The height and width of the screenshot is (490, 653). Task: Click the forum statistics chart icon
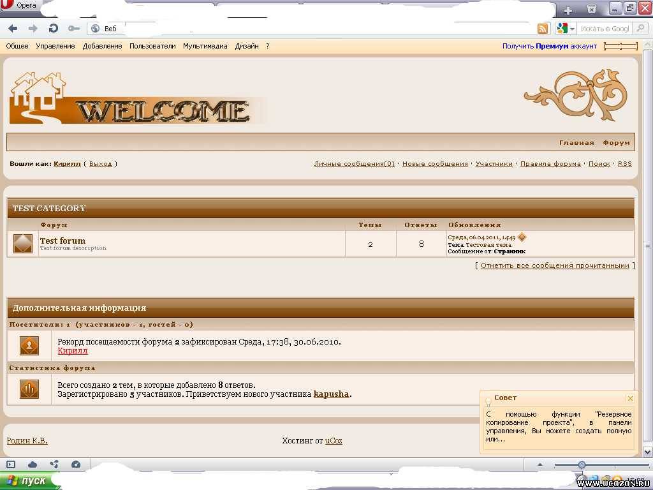29,389
